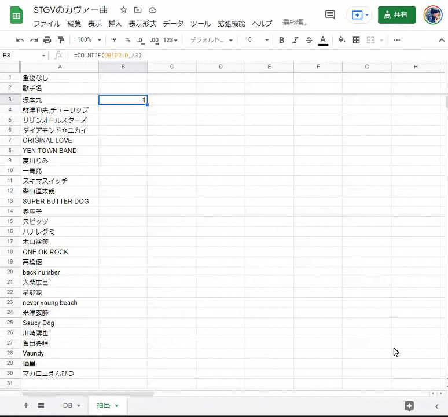Open the Explore button at bottom right
This screenshot has height=417, width=448.
pyautogui.click(x=409, y=406)
